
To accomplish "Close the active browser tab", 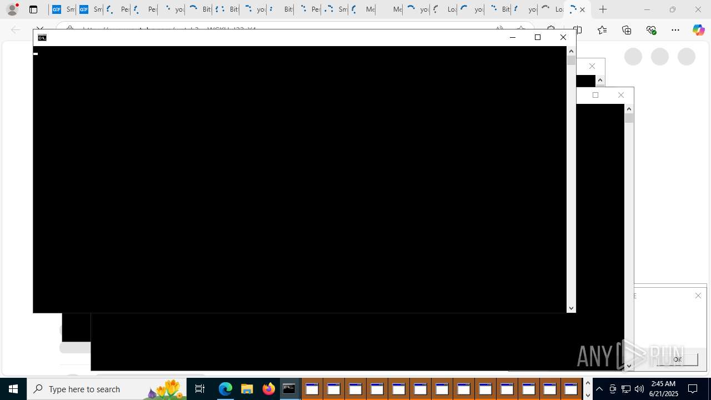I will pos(582,9).
